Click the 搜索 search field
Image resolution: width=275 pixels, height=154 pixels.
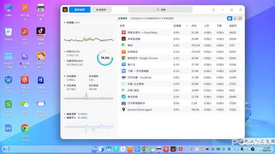pyautogui.click(x=160, y=10)
